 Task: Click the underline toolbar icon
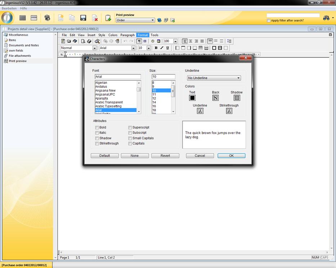(x=167, y=48)
